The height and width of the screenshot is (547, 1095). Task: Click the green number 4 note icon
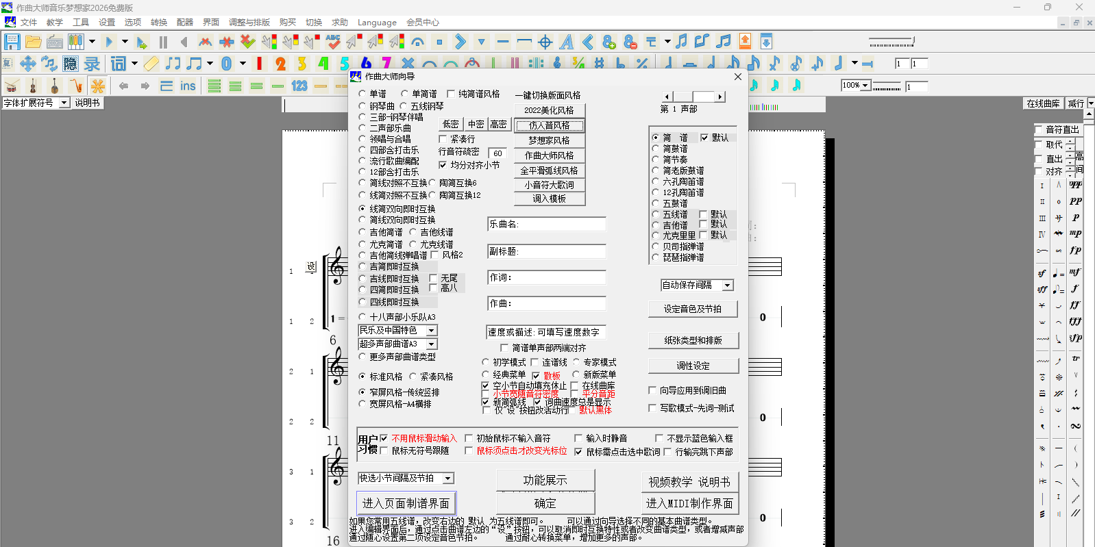tap(323, 64)
